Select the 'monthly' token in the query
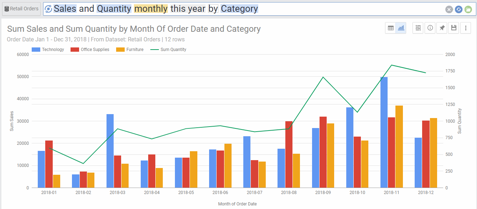 (151, 9)
